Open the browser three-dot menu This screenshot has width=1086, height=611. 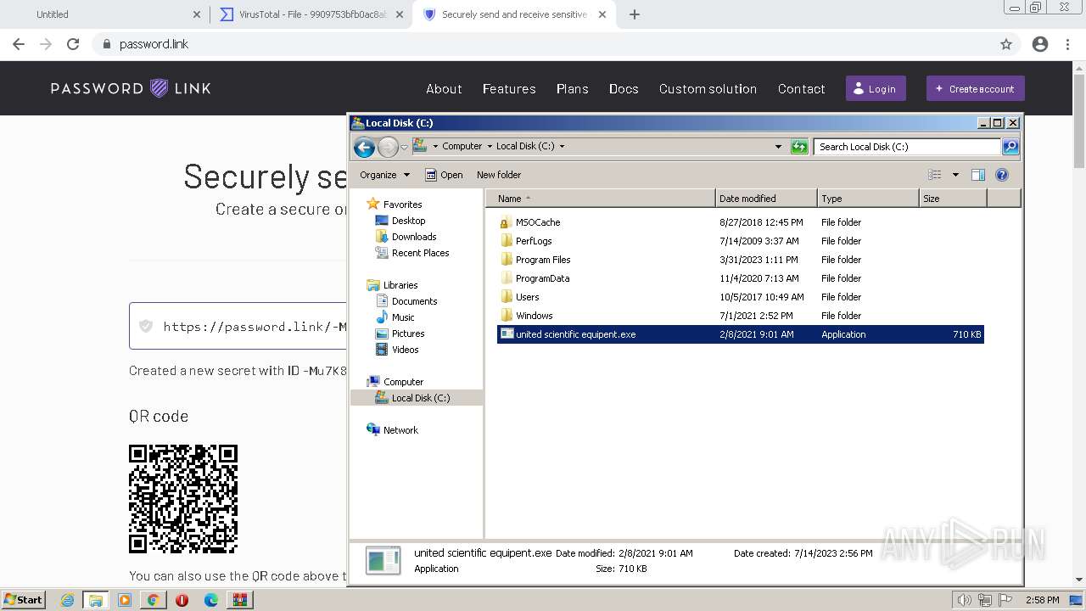pos(1068,44)
